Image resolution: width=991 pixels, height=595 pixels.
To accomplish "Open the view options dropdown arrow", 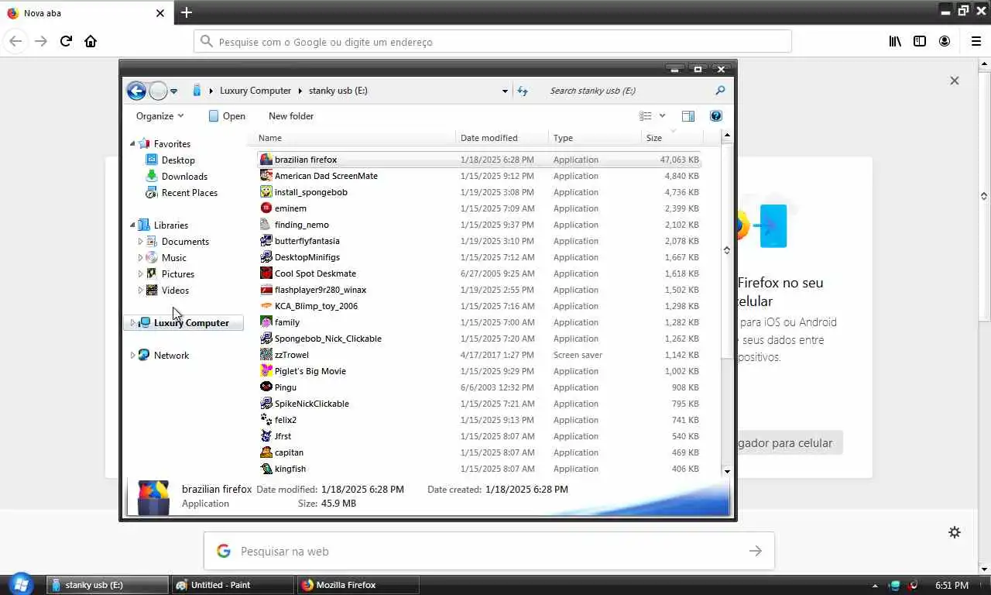I will coord(662,116).
